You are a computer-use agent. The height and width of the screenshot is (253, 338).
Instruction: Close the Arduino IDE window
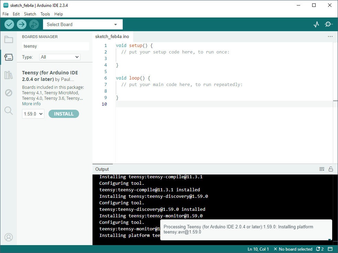click(330, 5)
